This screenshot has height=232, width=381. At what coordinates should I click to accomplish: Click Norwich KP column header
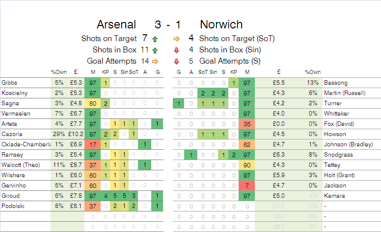tap(234, 72)
